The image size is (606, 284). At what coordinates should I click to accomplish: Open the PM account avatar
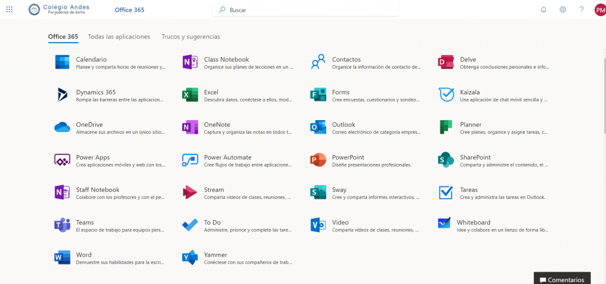click(600, 9)
